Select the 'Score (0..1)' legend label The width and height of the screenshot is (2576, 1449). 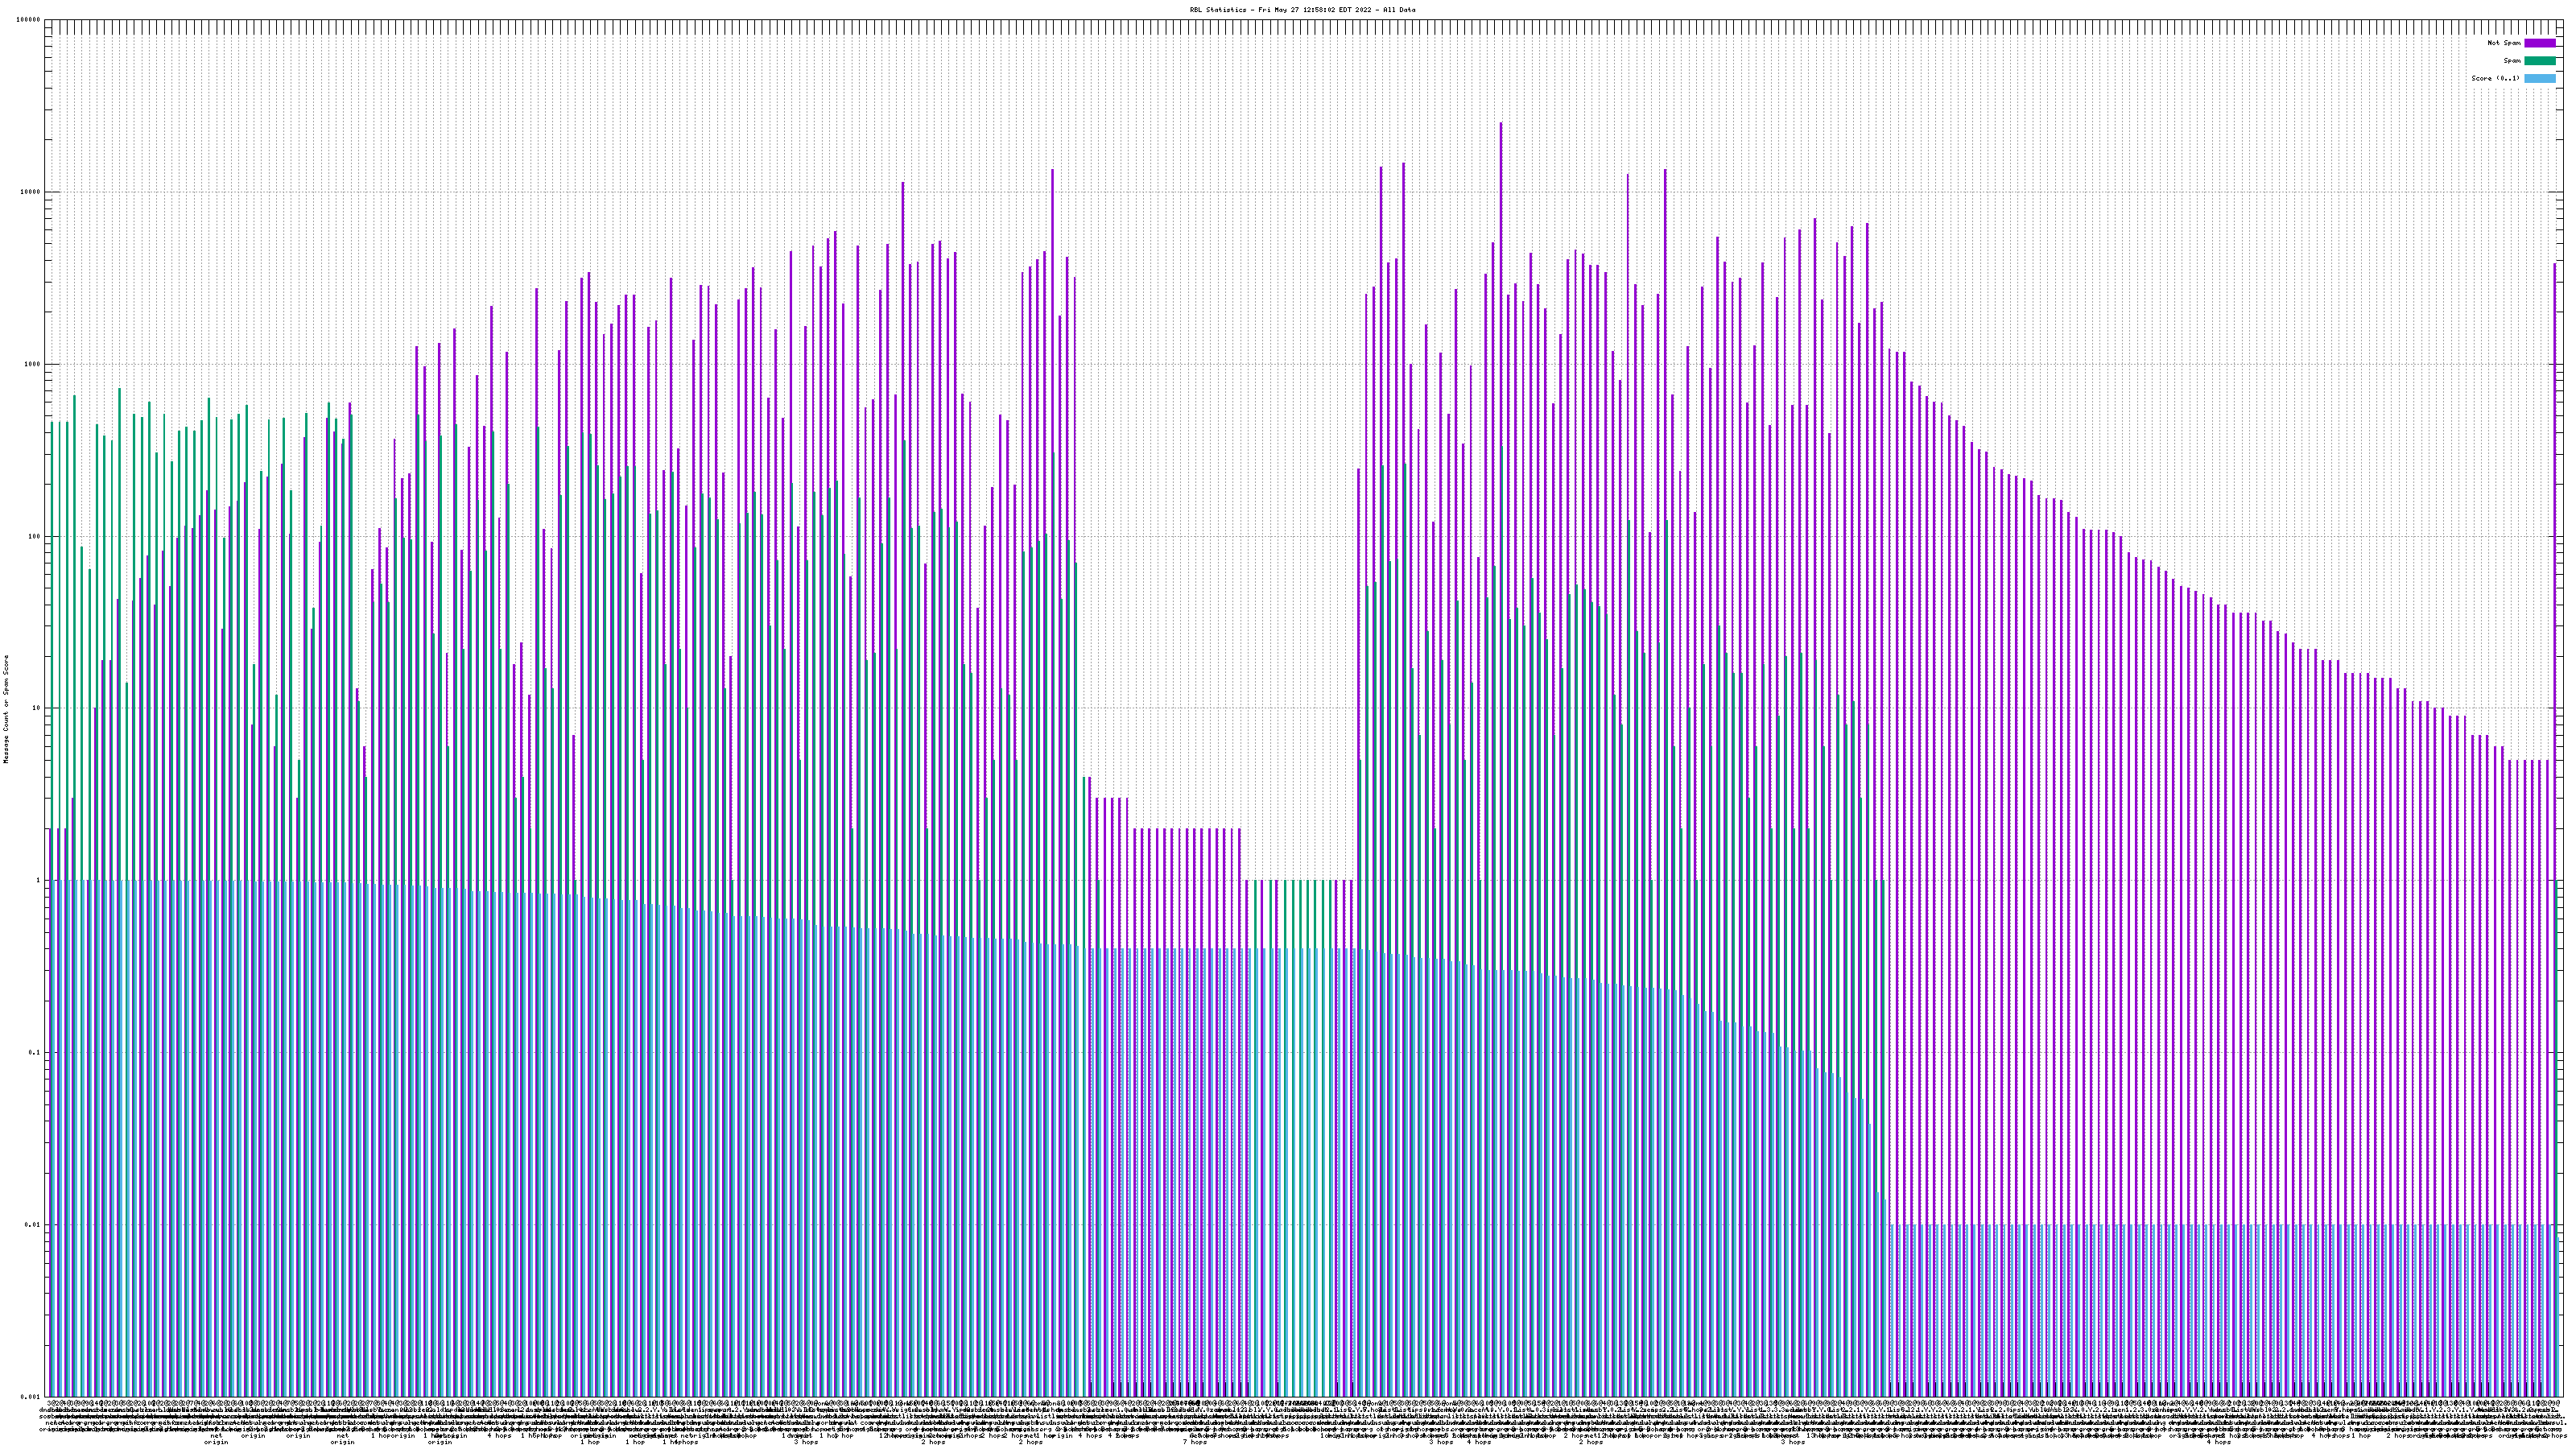coord(2495,78)
